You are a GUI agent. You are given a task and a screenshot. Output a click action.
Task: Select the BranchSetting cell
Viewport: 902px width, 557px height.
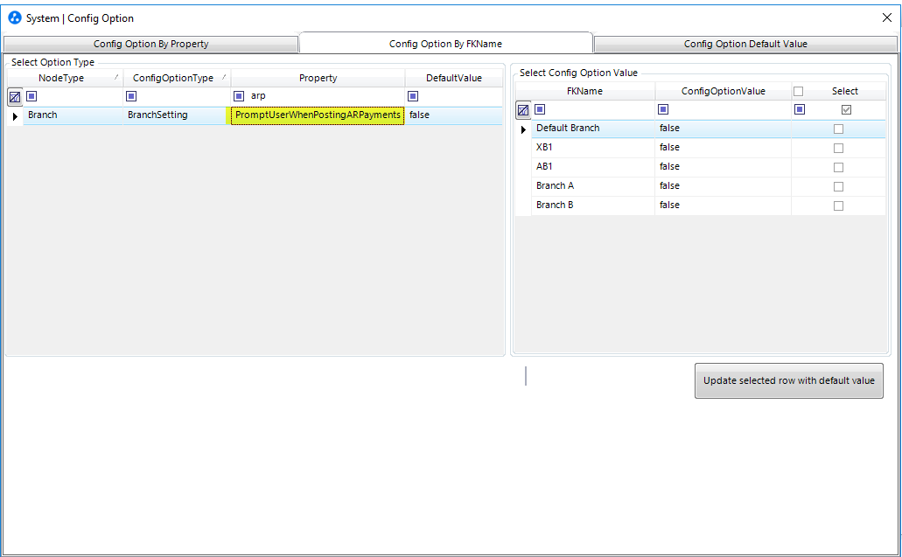click(x=177, y=115)
